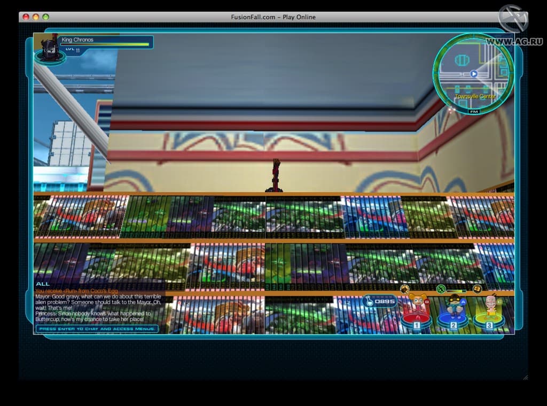Click the 0895 counter value
The image size is (547, 406).
coord(385,301)
